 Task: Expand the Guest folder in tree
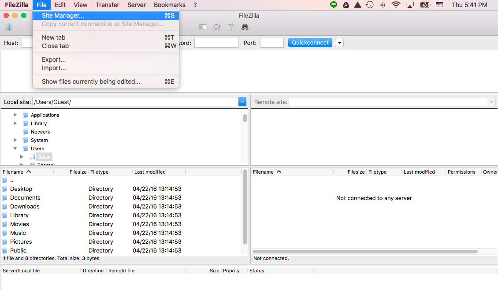point(22,157)
